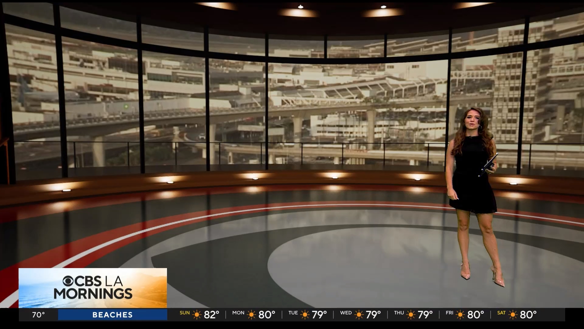This screenshot has width=584, height=329.
Task: Click the tablet held by the presenter
Action: coord(488,165)
